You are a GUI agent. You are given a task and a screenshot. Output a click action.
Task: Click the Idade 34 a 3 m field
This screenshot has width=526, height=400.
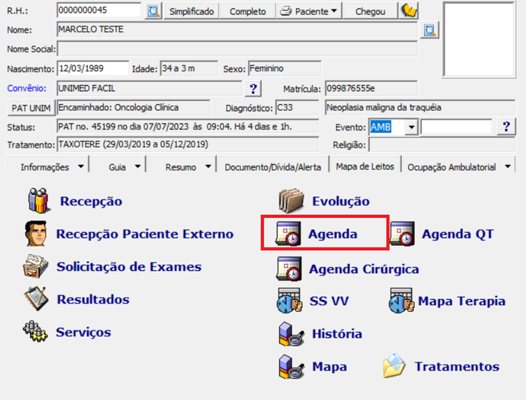pyautogui.click(x=189, y=68)
